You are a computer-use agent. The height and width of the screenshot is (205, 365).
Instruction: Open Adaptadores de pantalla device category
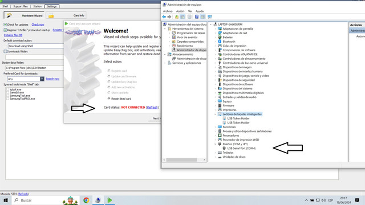(x=238, y=29)
